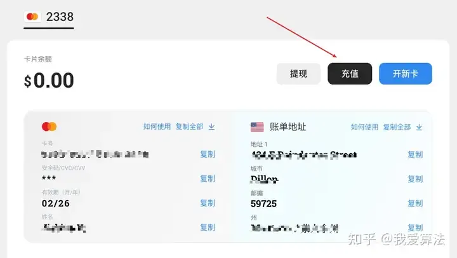Copy the expiry date 02/26

click(x=208, y=203)
